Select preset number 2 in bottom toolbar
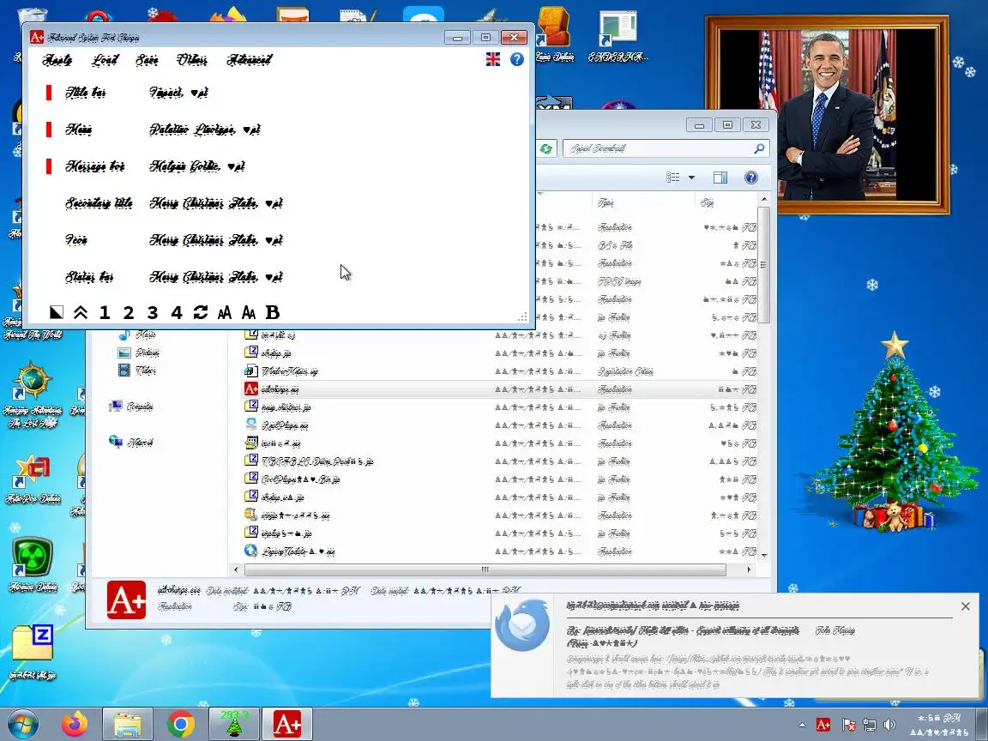The width and height of the screenshot is (988, 741). (x=129, y=312)
